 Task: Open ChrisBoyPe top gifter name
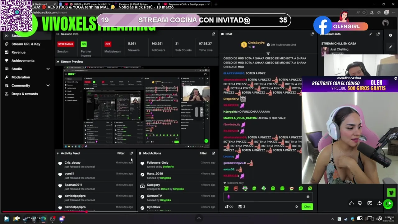[256, 43]
